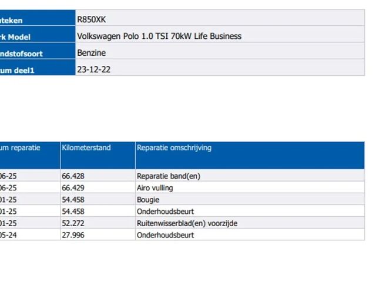
Task: Click the Airo vulling repair entry
Action: pyautogui.click(x=155, y=188)
